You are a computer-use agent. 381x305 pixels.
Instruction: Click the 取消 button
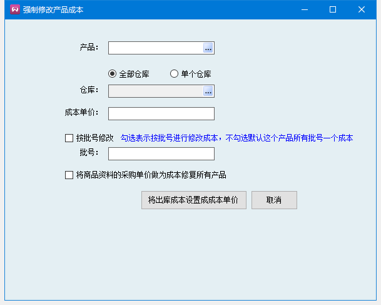[274, 200]
